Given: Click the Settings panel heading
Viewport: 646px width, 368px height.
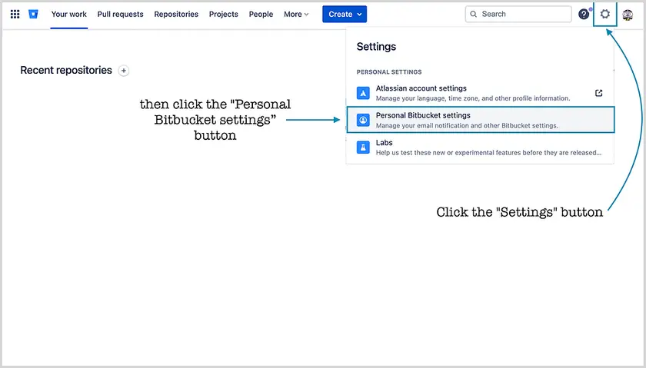Looking at the screenshot, I should pos(376,47).
